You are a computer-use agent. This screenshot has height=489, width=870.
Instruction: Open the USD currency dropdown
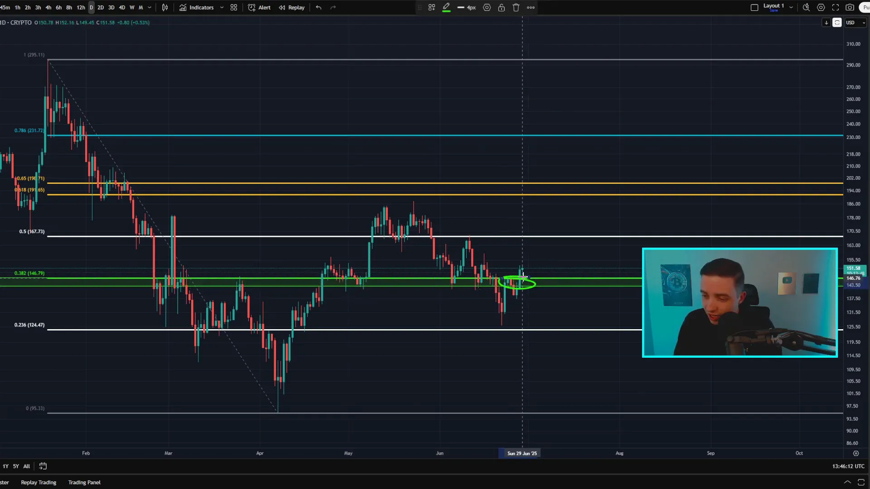click(x=855, y=23)
